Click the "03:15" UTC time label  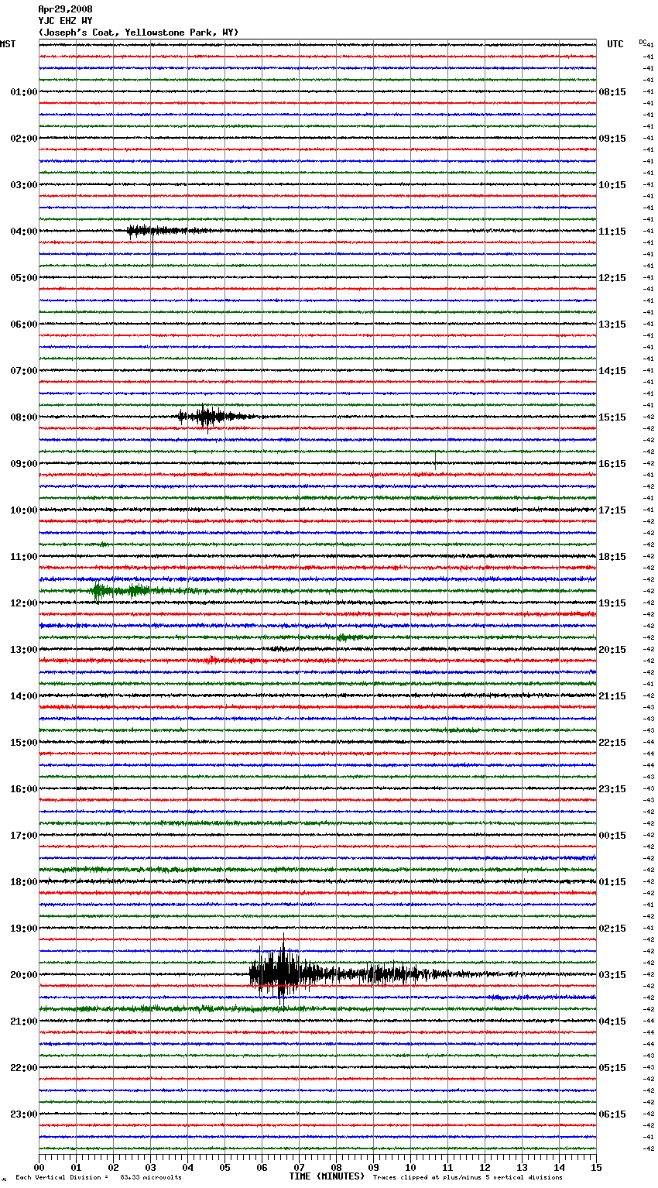[x=612, y=975]
